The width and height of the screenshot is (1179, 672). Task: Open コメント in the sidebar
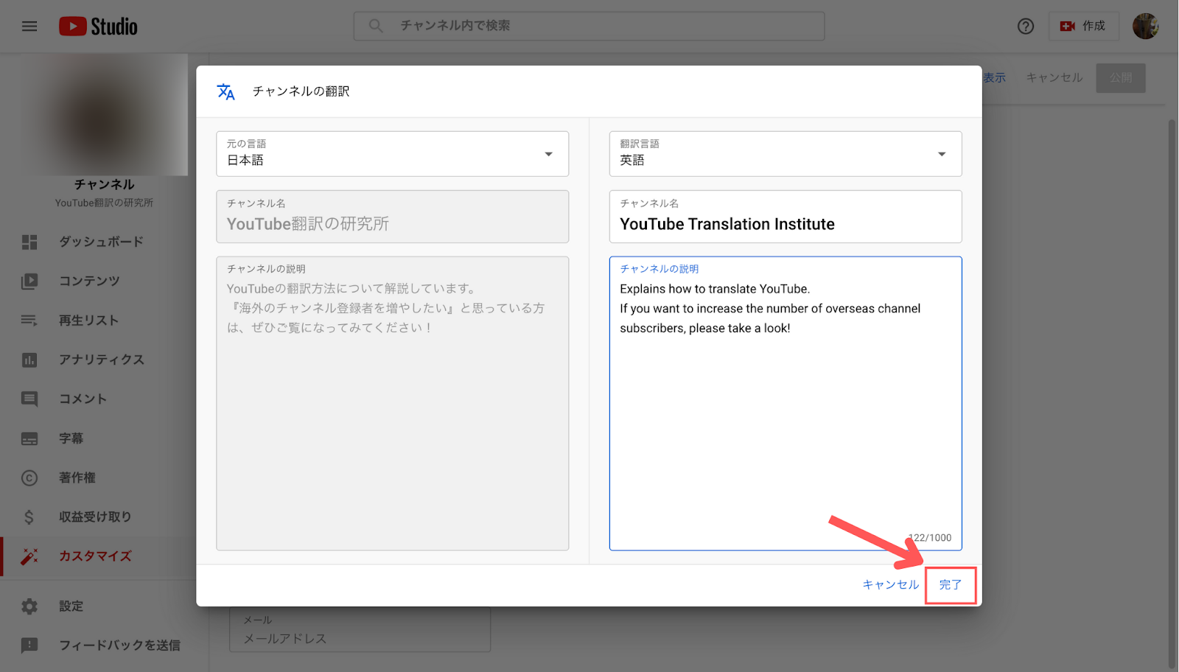[x=83, y=399]
